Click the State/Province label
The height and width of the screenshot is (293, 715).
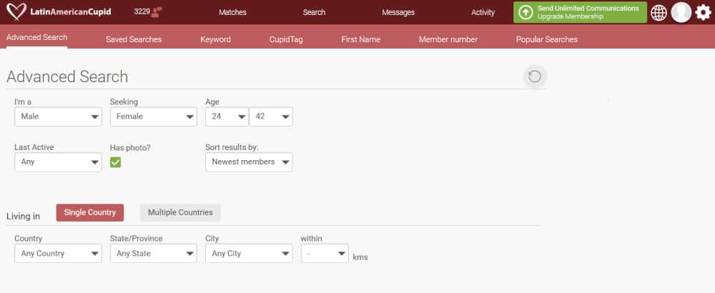(137, 239)
